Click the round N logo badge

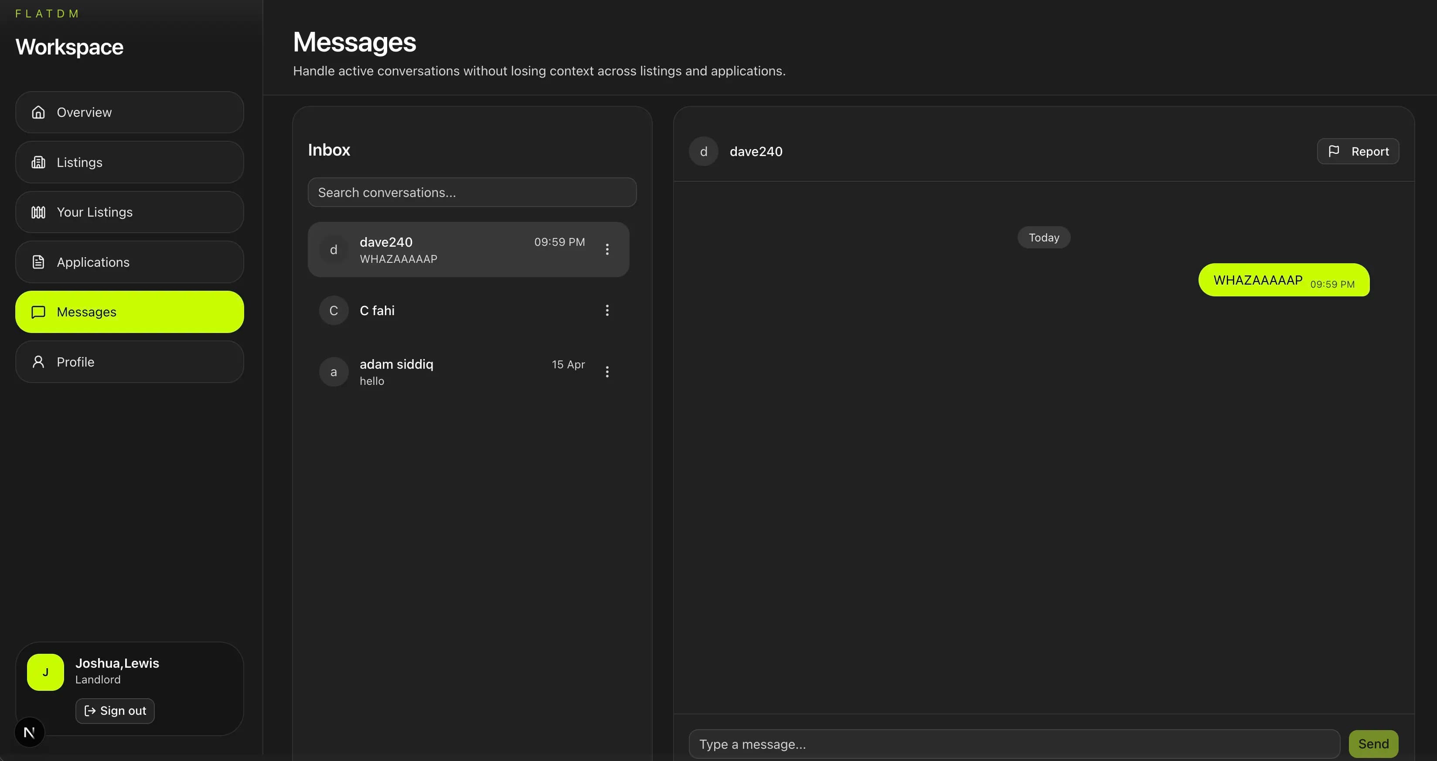30,733
